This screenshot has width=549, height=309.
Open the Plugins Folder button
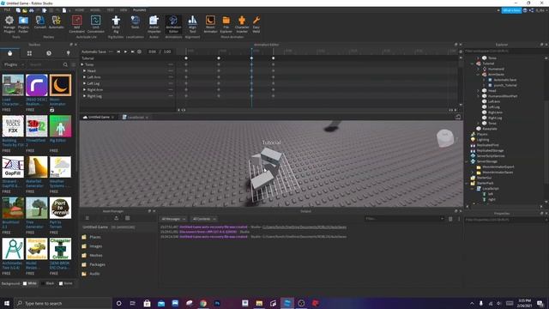(x=23, y=24)
